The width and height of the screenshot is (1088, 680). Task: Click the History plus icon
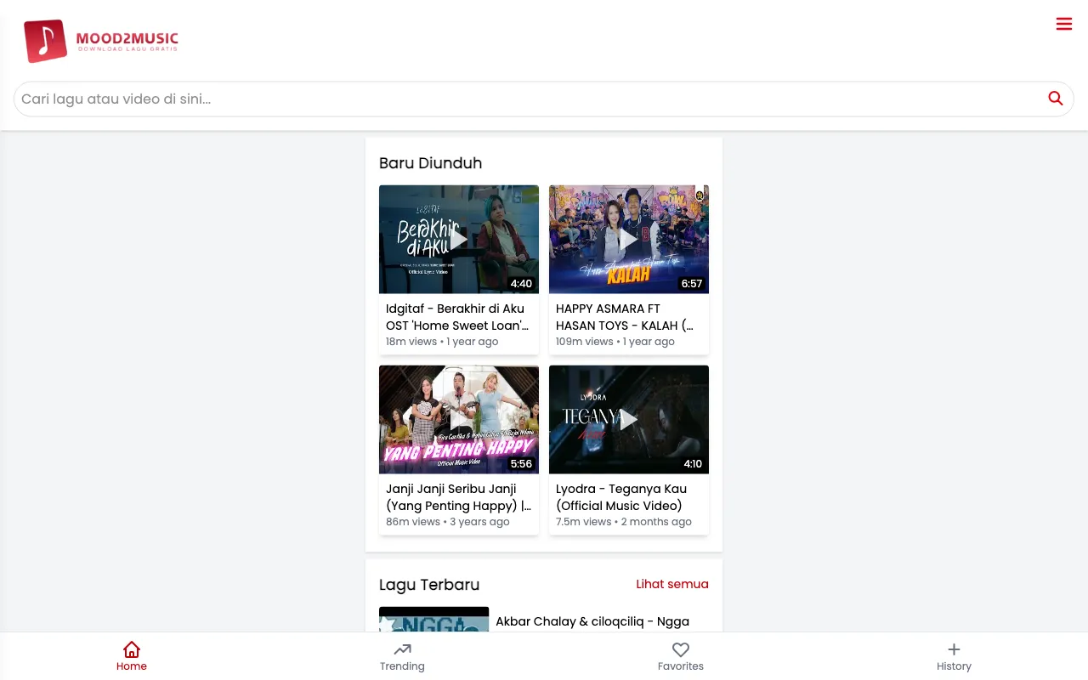tap(954, 649)
